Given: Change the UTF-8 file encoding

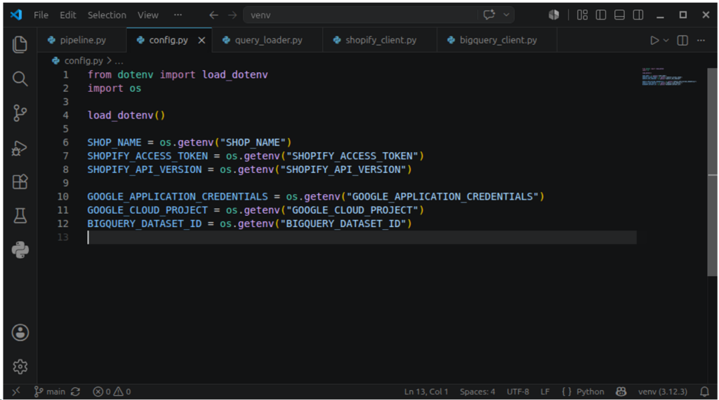Looking at the screenshot, I should [x=517, y=392].
